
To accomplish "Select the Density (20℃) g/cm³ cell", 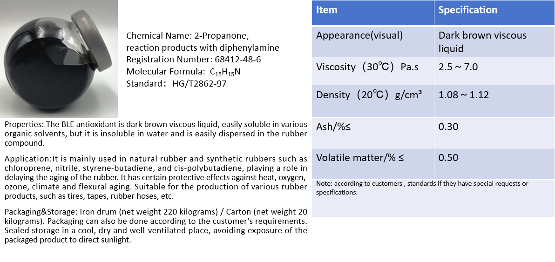I will coord(369,95).
